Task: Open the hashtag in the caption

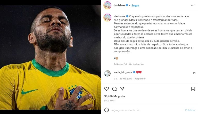Action: (x=116, y=58)
